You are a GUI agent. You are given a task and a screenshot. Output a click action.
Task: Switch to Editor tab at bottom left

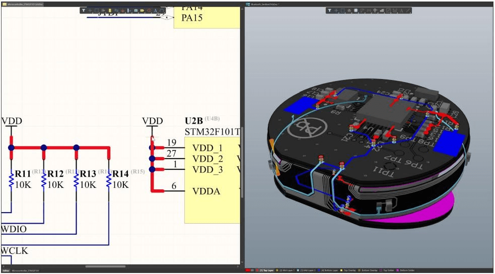pyautogui.click(x=6, y=271)
